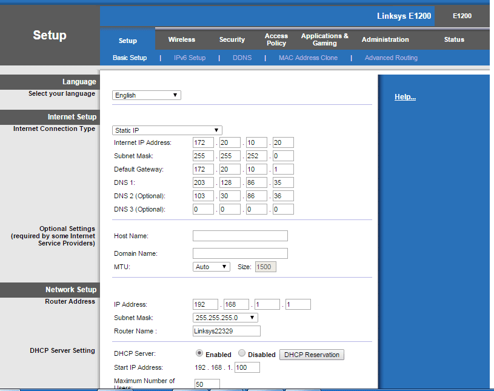The height and width of the screenshot is (391, 494).
Task: Go to Applications & Gaming tab
Action: 324,39
